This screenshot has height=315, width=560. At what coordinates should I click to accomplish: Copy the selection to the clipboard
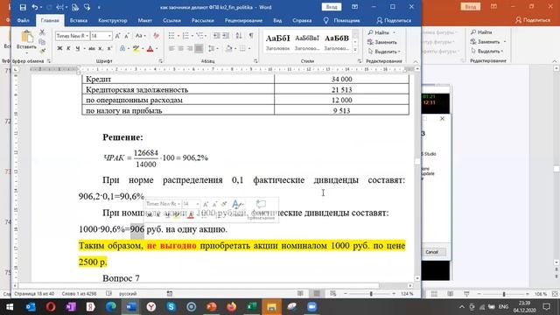coord(42,42)
